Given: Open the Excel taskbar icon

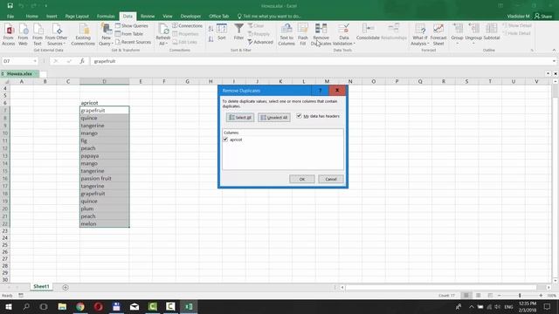Looking at the screenshot, I should [189, 306].
